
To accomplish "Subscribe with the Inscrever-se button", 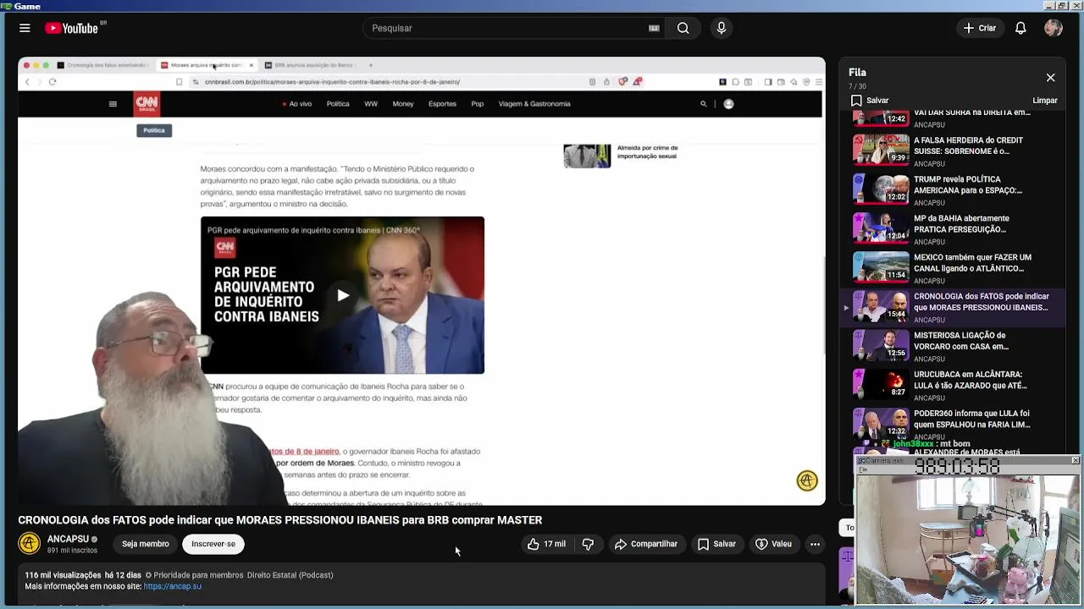I will [x=213, y=544].
